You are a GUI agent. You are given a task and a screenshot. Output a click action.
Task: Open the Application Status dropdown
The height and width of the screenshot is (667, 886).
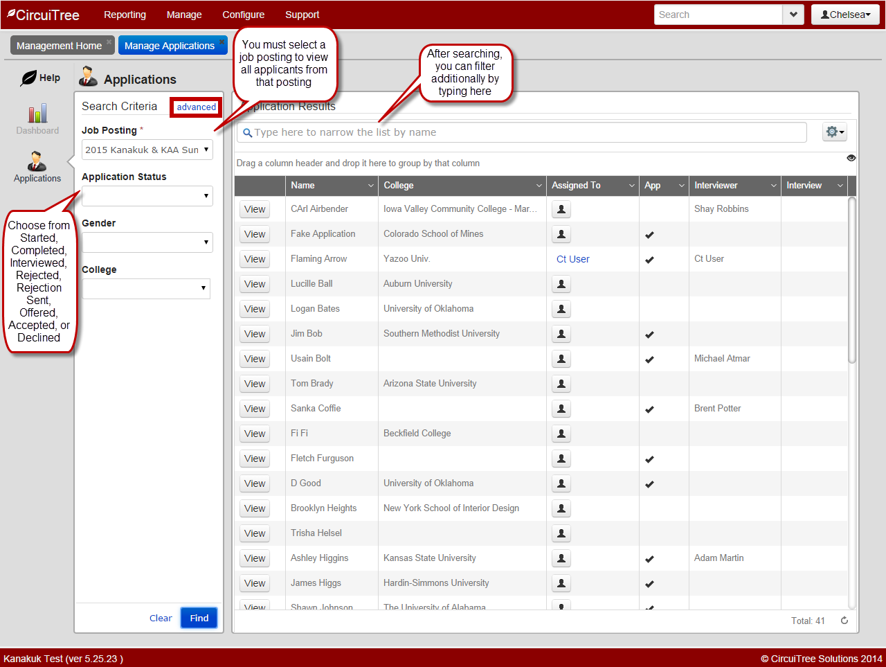click(x=147, y=196)
